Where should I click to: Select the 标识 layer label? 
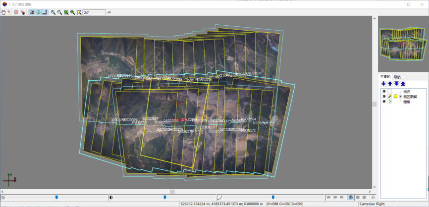point(407,92)
